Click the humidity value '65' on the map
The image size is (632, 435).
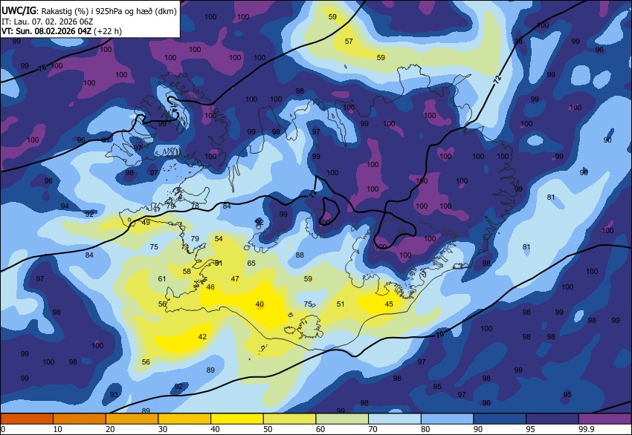[251, 264]
